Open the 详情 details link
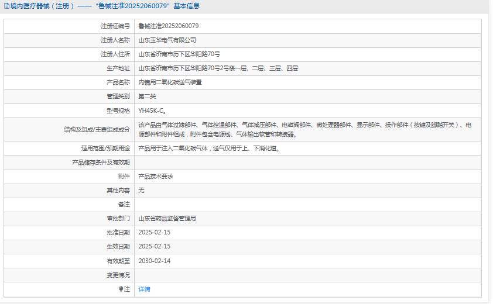 (x=144, y=289)
